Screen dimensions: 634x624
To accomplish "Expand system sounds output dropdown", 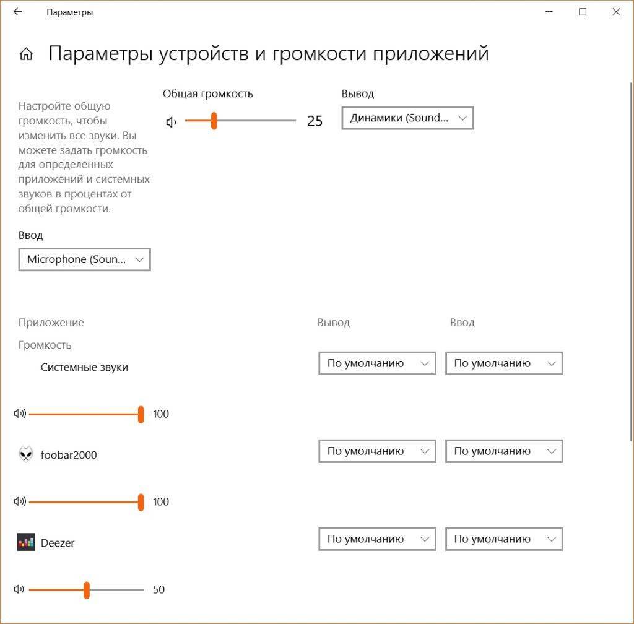I will [377, 364].
